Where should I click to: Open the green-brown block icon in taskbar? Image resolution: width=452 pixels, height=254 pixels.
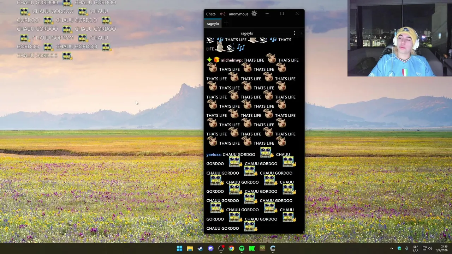click(x=262, y=248)
